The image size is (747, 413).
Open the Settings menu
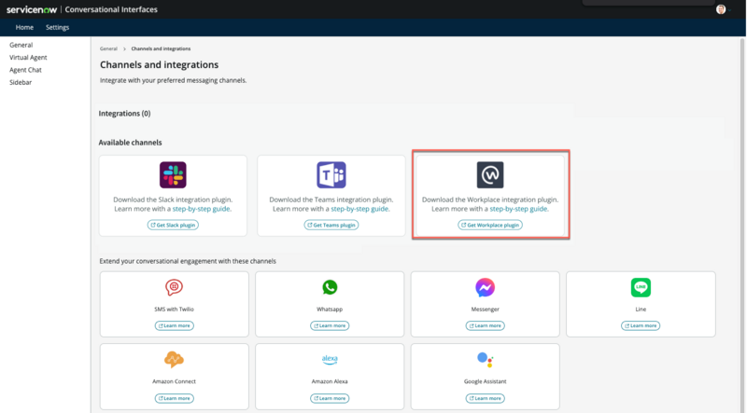pyautogui.click(x=57, y=28)
